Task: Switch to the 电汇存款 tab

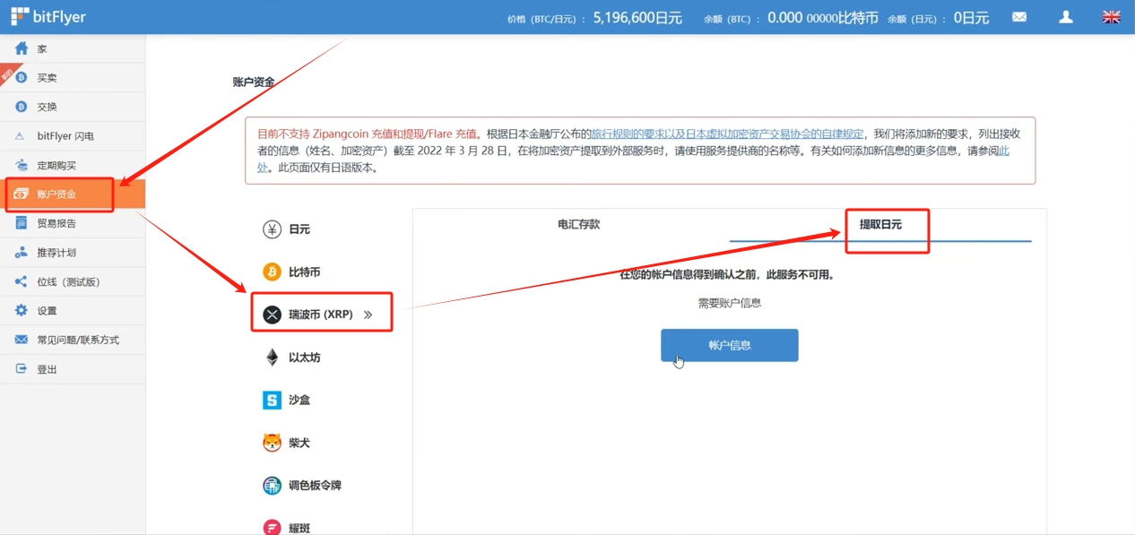Action: (578, 224)
